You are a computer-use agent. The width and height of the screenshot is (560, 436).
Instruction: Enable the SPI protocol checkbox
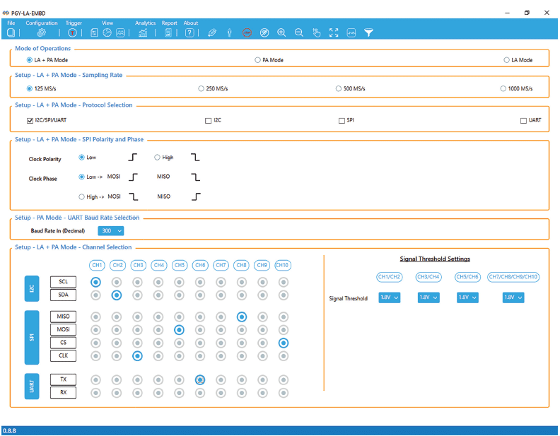pyautogui.click(x=342, y=121)
